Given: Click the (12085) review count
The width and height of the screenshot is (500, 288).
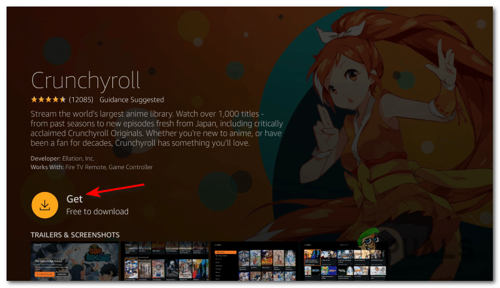Looking at the screenshot, I should [x=81, y=100].
